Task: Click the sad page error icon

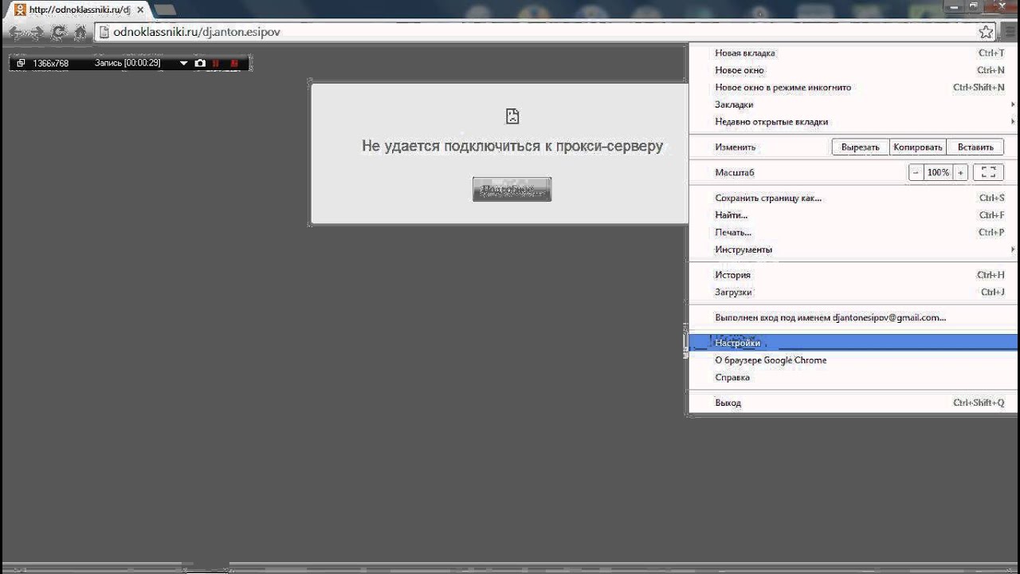Action: click(512, 116)
